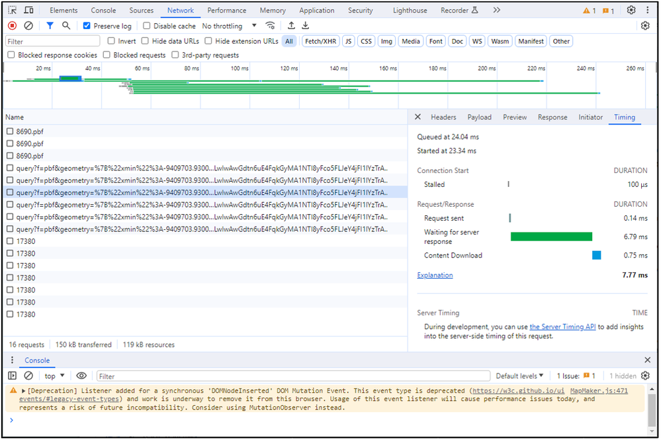Enable Hide extension URLs

208,41
